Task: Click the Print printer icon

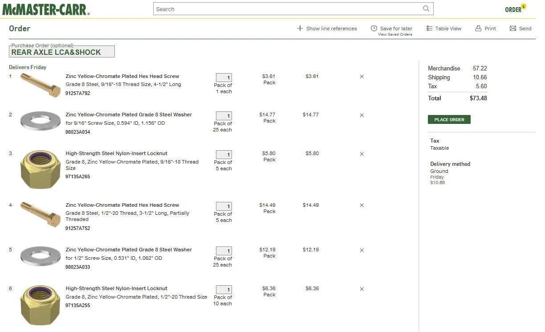Action: (479, 28)
